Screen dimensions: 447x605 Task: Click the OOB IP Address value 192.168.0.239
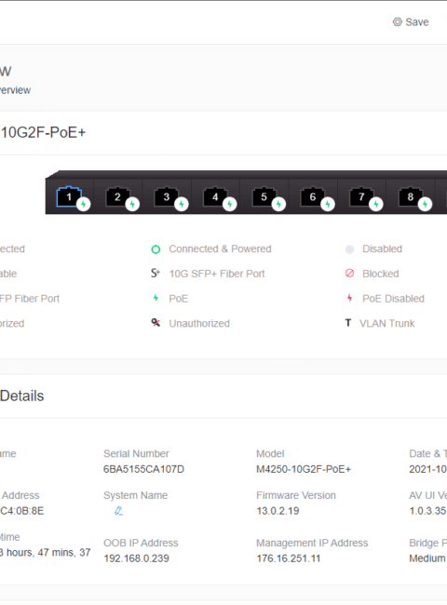tap(136, 558)
